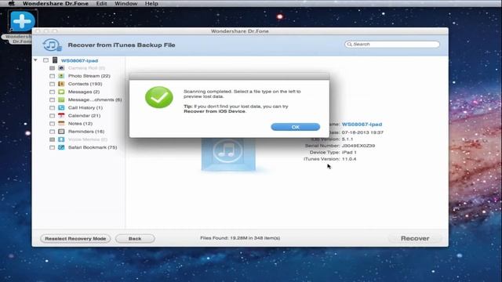
Task: Select Call History (1) entry
Action: point(85,108)
